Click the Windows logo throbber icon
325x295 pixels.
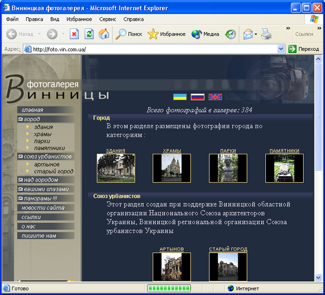(x=314, y=19)
